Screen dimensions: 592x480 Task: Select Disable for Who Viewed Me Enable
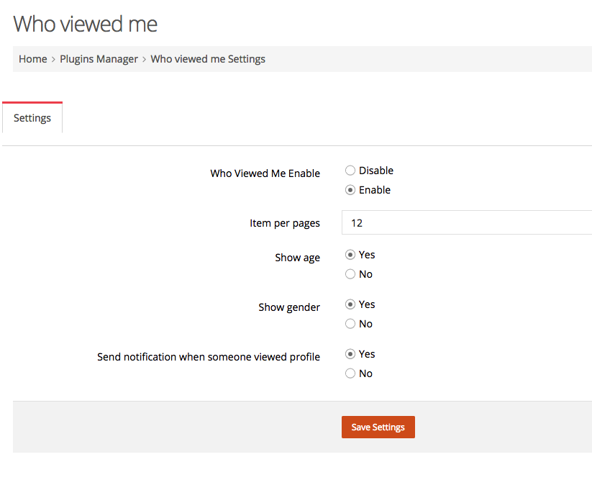pos(350,171)
